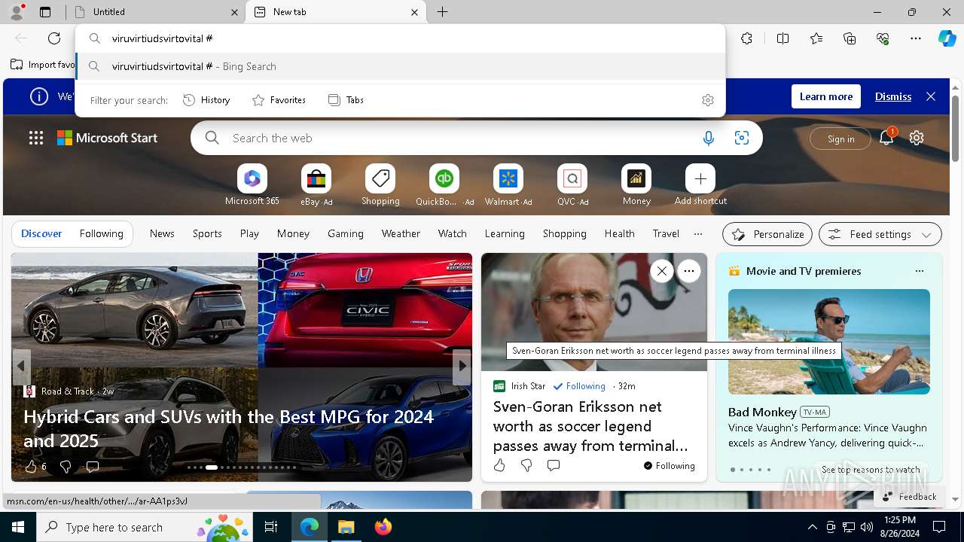
Task: Open the Money shortcut tile
Action: point(636,185)
